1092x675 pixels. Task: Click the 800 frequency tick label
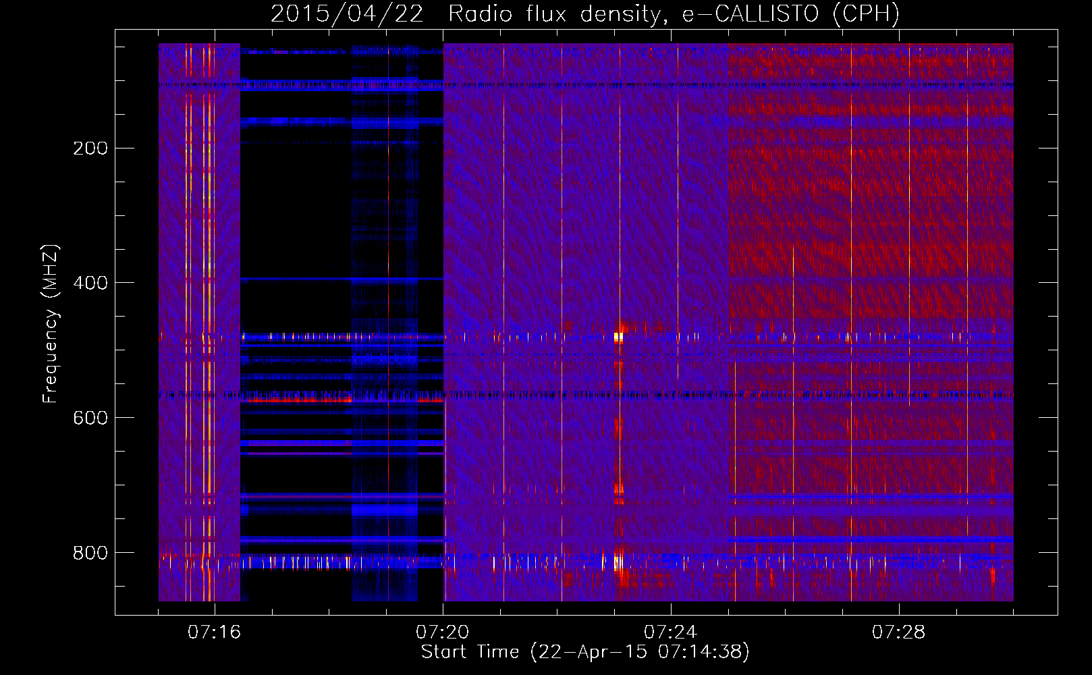pyautogui.click(x=90, y=553)
